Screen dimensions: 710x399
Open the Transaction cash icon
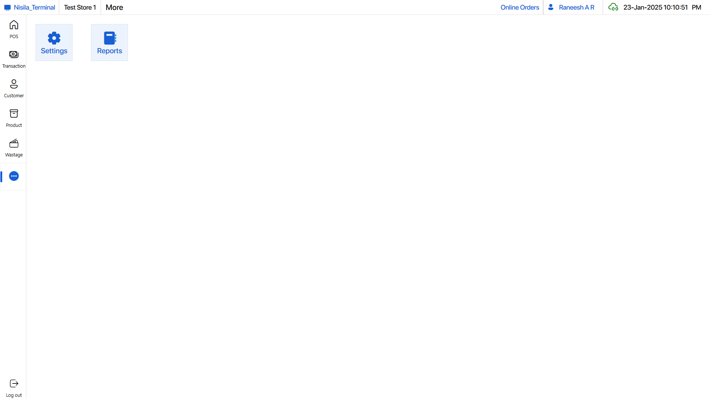(x=14, y=55)
